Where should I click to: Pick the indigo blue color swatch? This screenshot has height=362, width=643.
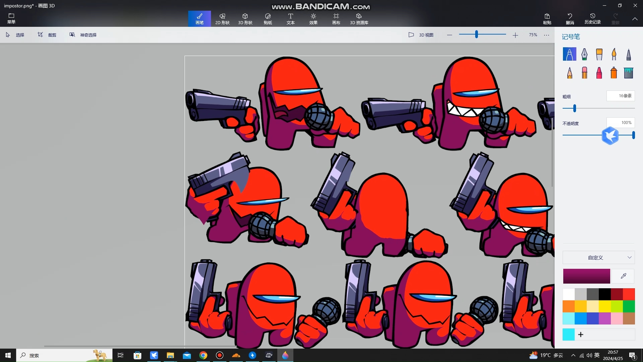pos(593,318)
